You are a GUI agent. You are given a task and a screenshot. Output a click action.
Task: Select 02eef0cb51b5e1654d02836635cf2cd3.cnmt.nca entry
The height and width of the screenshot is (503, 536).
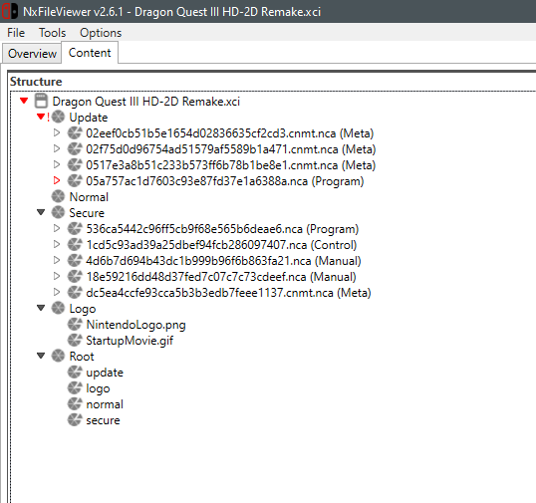230,133
